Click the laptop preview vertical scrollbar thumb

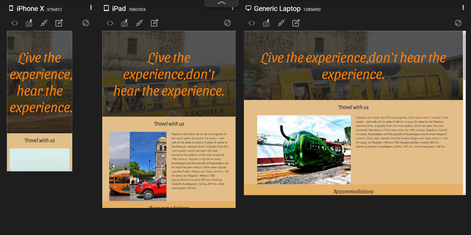point(464,57)
